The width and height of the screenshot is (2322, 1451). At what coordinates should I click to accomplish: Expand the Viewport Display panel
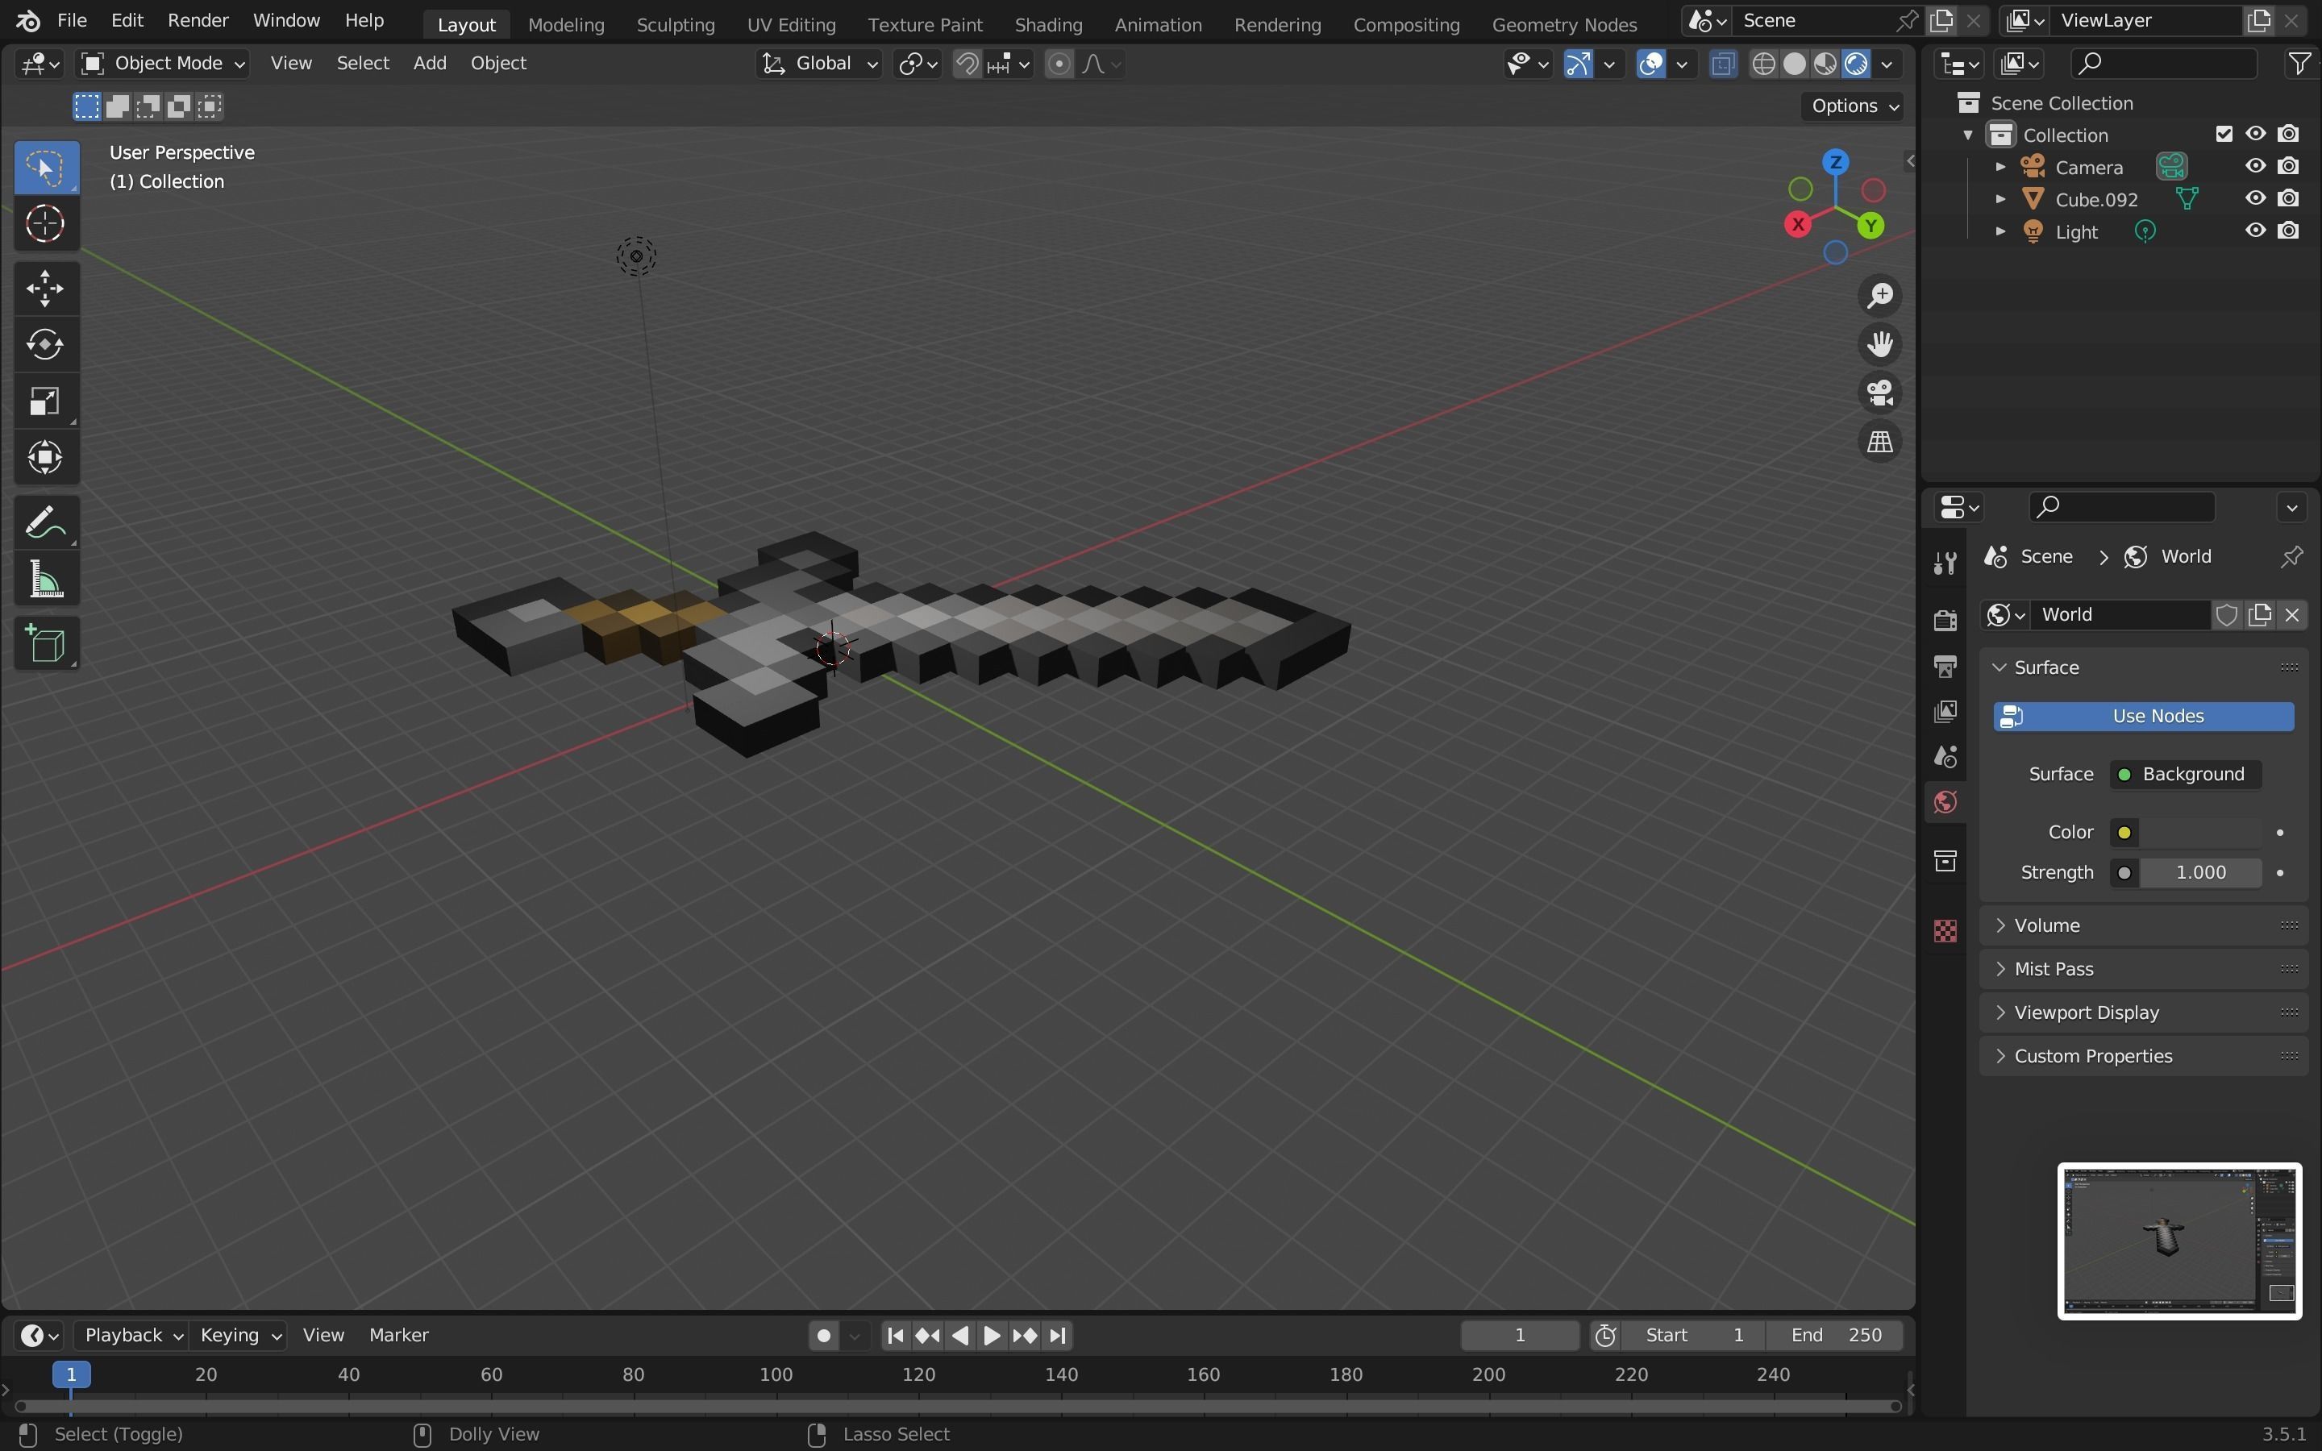coord(2144,1012)
